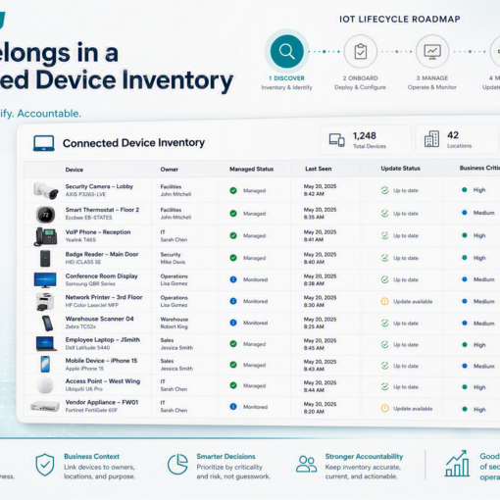Viewport: 500px width, 500px height.
Task: Click Managed check icon for Security Camera row
Action: pos(233,190)
